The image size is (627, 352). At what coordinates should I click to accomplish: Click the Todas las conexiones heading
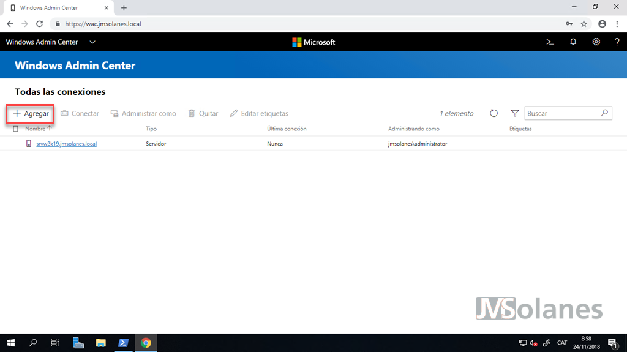[60, 92]
